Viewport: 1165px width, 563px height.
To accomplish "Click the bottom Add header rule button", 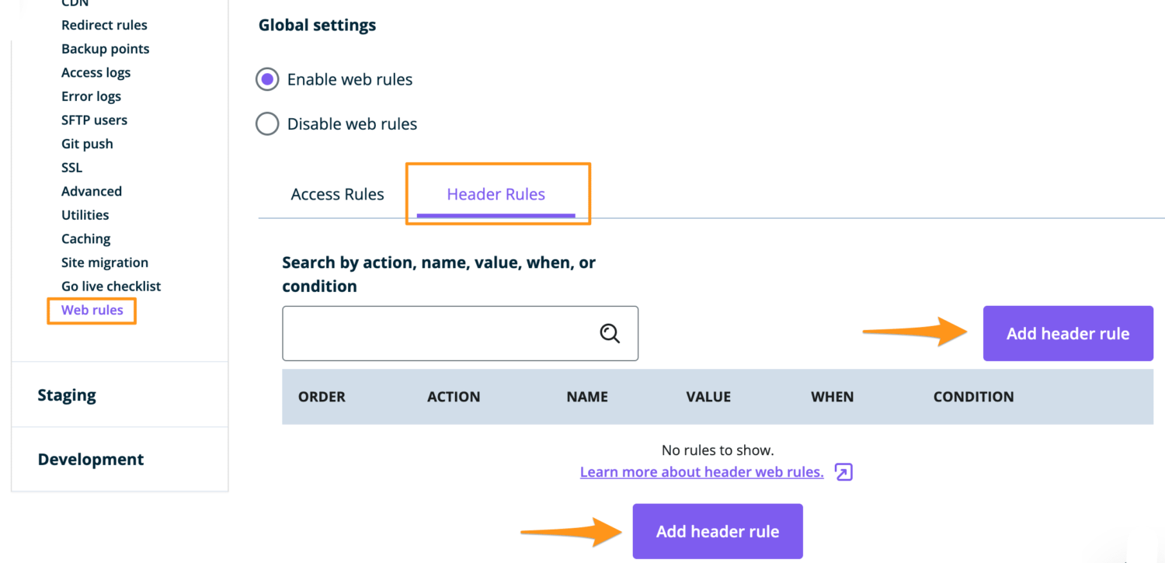I will pyautogui.click(x=717, y=531).
